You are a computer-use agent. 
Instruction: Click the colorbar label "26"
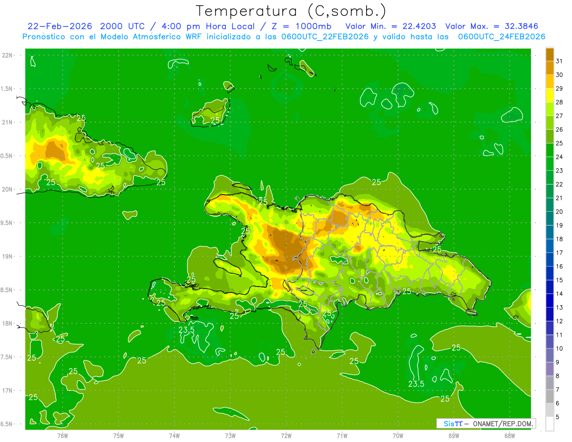tap(560, 130)
